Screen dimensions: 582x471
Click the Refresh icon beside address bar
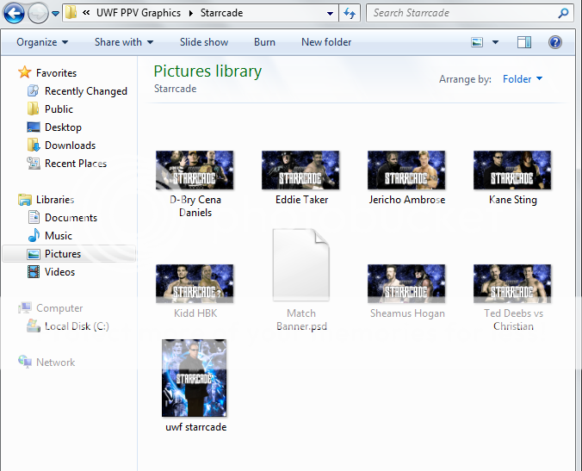349,14
